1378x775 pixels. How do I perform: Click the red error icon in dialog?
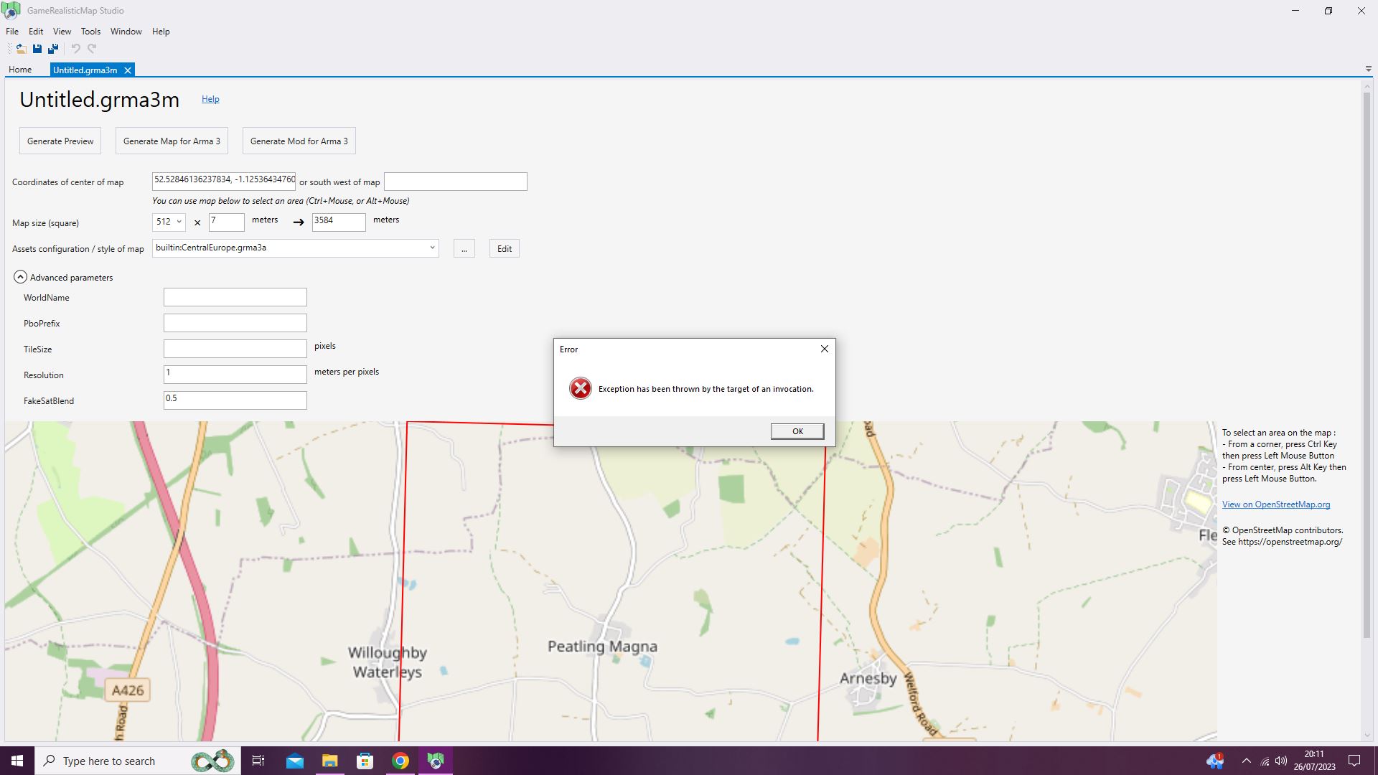(x=580, y=389)
